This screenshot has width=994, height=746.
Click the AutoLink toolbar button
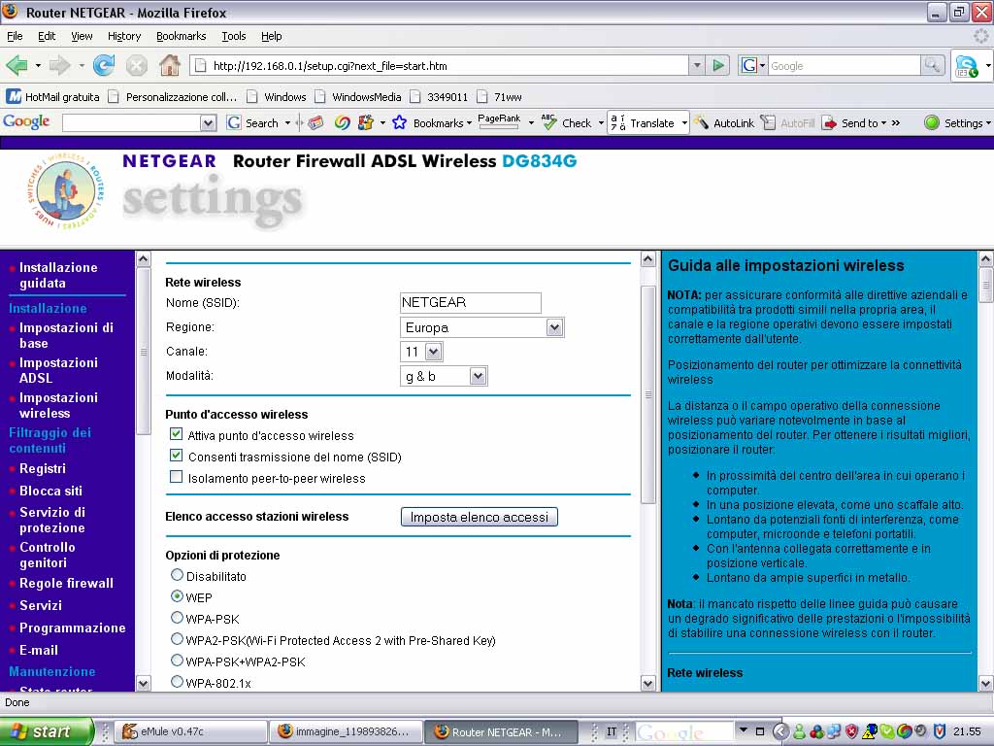[x=724, y=123]
